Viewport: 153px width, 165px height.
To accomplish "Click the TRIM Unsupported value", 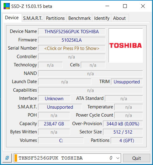I will (x=127, y=82).
